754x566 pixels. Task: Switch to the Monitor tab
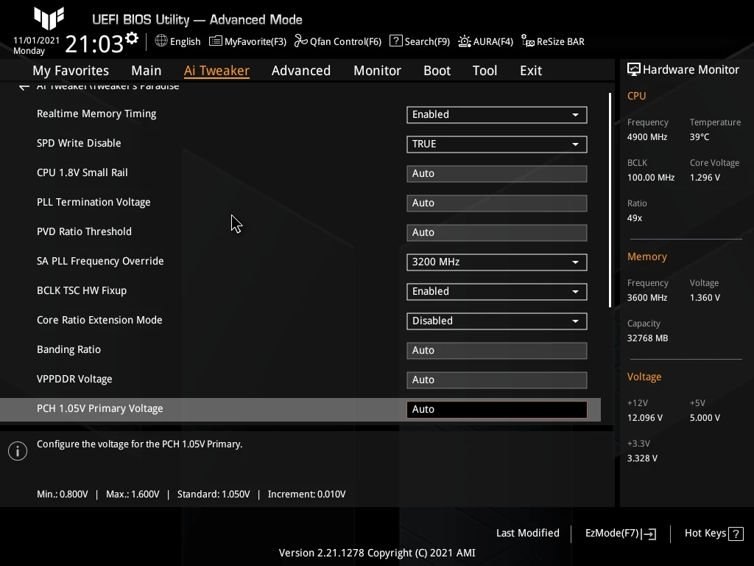click(x=377, y=71)
